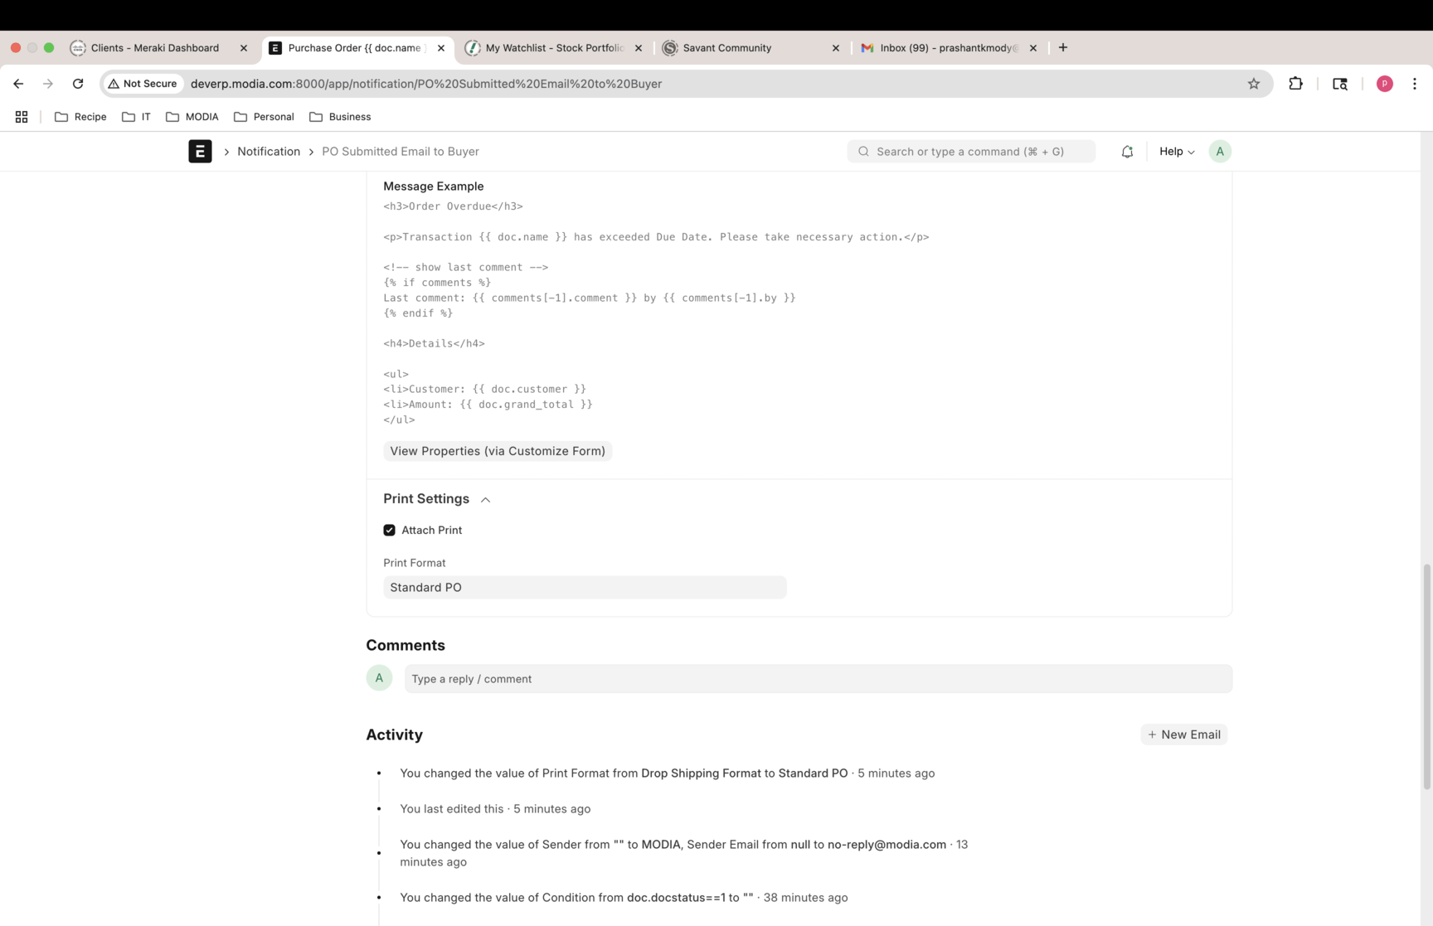The width and height of the screenshot is (1433, 926).
Task: Open the Chrome profile avatar P
Action: click(x=1384, y=84)
